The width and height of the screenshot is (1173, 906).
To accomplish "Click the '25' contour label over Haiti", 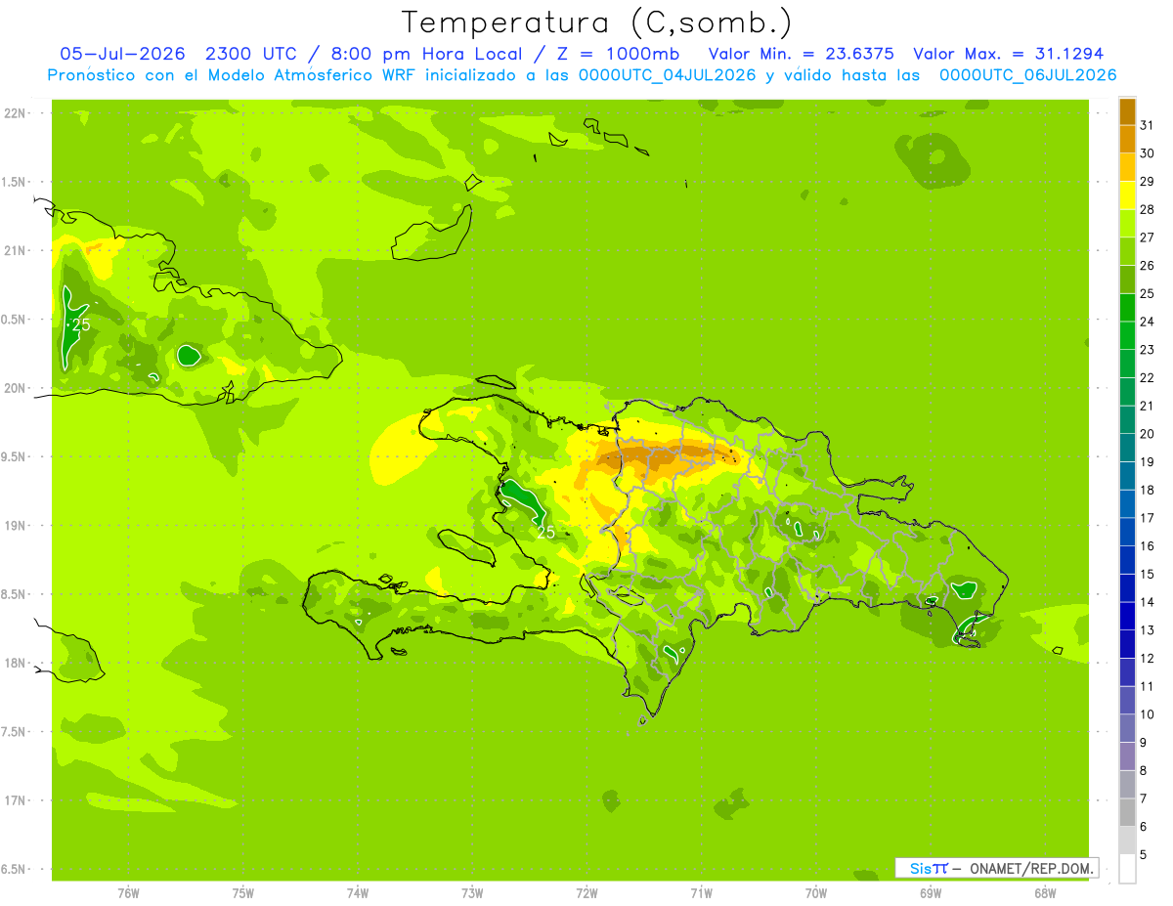I will [x=545, y=532].
